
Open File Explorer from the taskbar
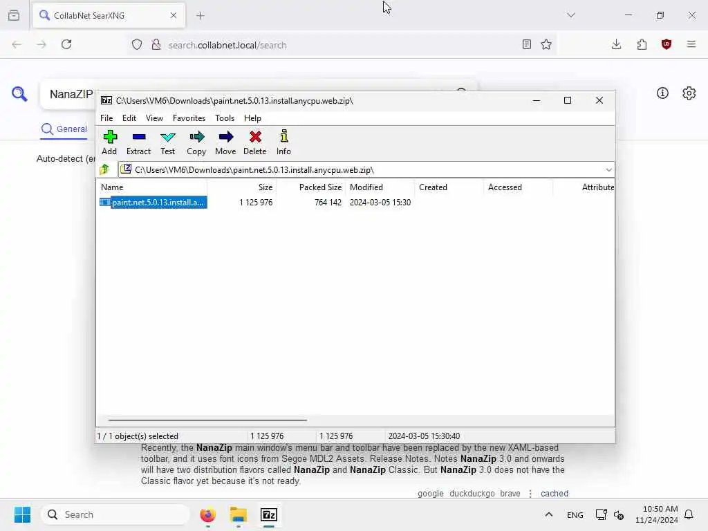[x=239, y=514]
